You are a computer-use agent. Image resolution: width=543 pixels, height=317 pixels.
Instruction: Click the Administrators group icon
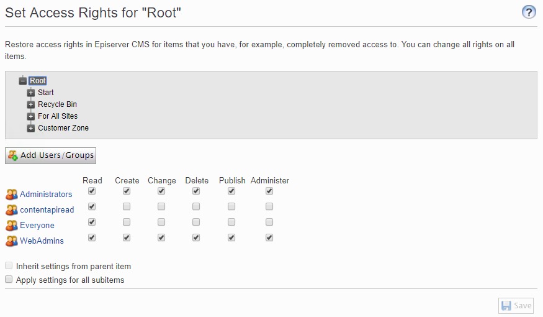[x=12, y=195]
